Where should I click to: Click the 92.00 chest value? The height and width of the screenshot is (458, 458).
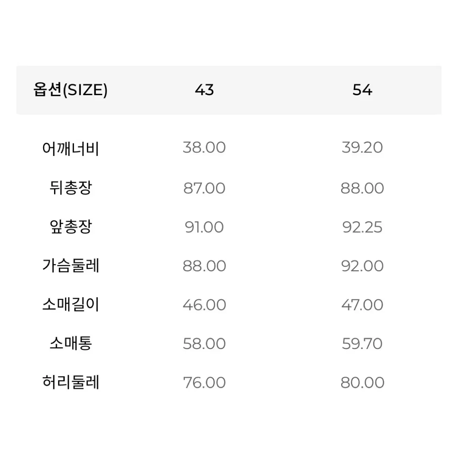362,266
